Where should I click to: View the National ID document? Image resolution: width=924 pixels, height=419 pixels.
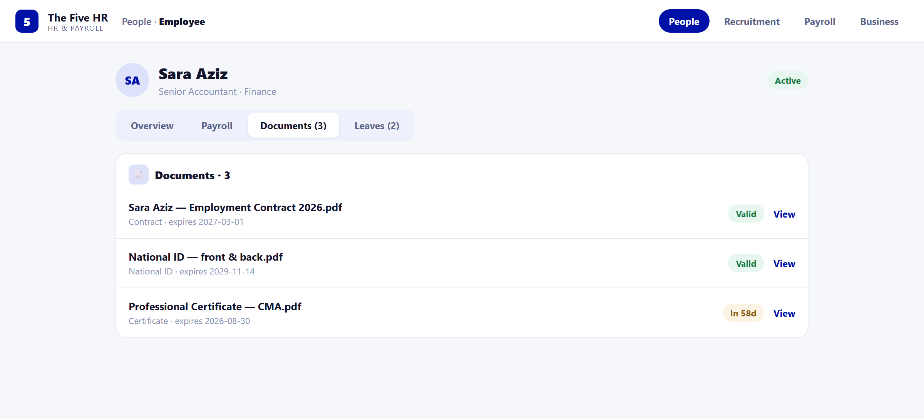click(784, 263)
